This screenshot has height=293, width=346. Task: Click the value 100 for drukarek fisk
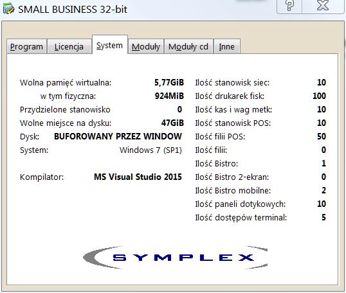(319, 96)
